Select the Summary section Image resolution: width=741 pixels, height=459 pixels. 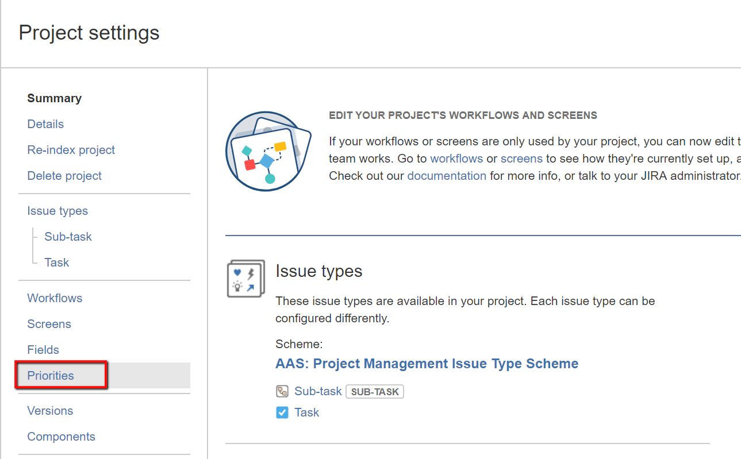point(54,98)
